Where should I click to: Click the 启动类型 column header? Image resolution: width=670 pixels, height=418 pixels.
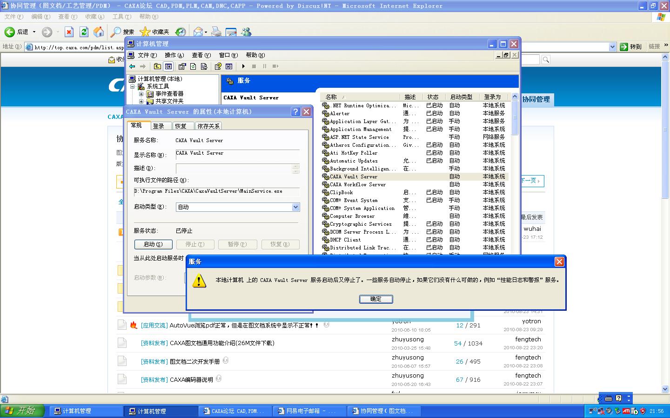(462, 97)
